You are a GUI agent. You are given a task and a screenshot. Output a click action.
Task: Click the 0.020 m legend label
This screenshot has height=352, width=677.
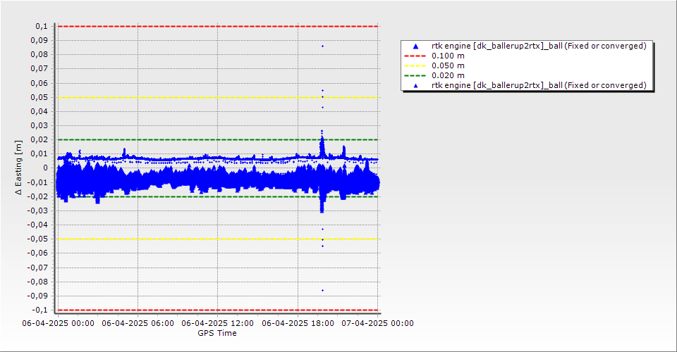[x=449, y=76]
